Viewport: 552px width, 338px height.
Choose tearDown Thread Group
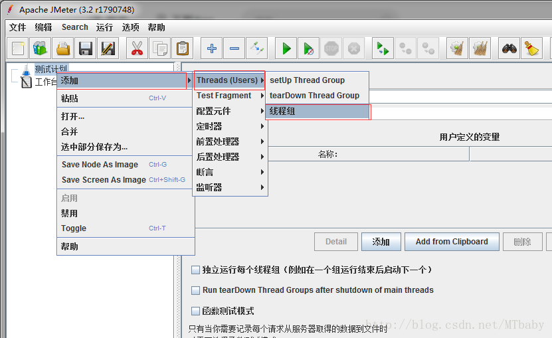point(318,96)
